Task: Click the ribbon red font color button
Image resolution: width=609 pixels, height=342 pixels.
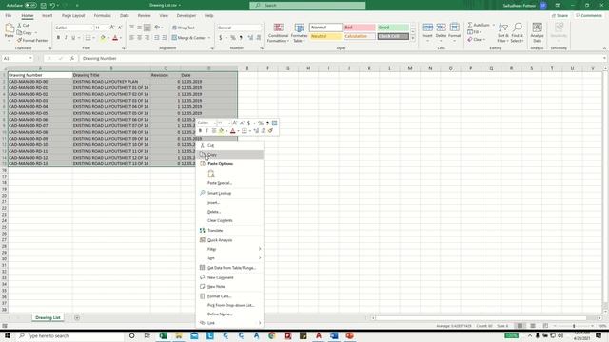Action: 115,38
